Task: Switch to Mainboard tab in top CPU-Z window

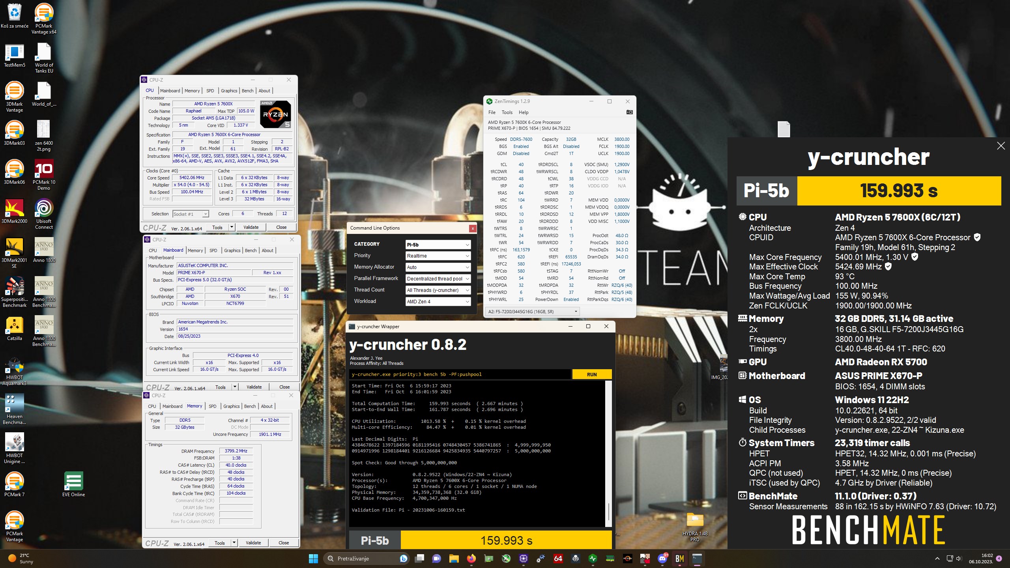Action: point(170,91)
